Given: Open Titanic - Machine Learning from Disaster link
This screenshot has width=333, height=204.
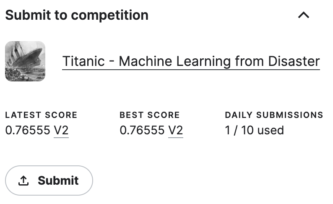Looking at the screenshot, I should tap(191, 61).
